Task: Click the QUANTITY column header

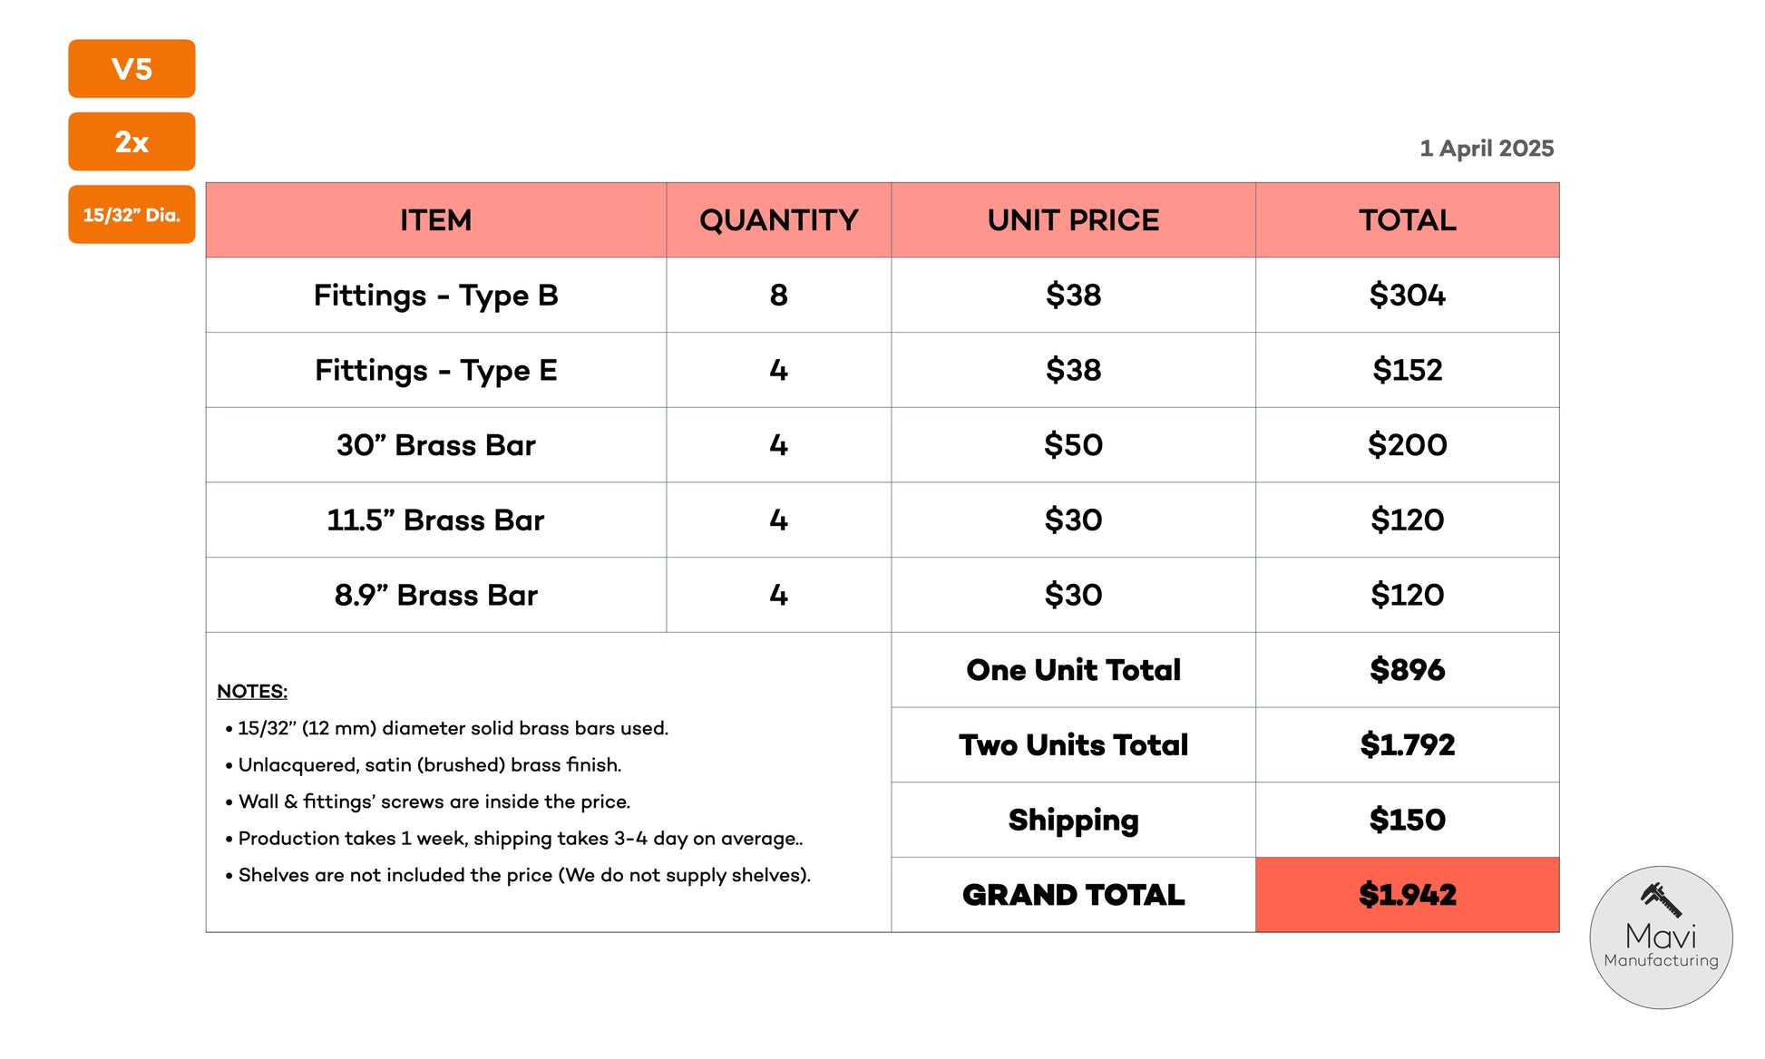Action: pyautogui.click(x=779, y=220)
